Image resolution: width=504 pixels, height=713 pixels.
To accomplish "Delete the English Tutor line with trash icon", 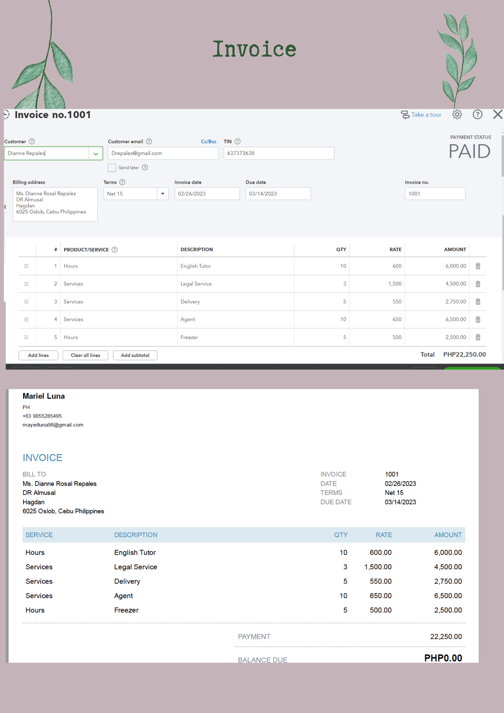I will (x=478, y=266).
